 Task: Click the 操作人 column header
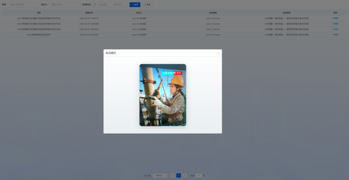click(139, 13)
